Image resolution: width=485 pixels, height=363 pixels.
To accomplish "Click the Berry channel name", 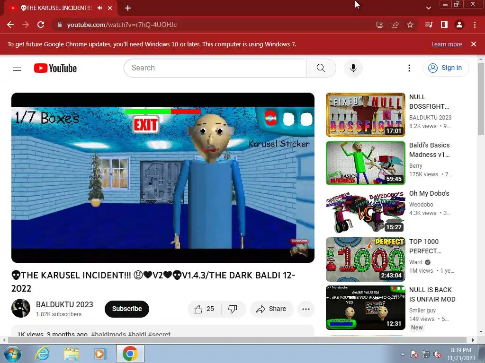I will [x=416, y=166].
